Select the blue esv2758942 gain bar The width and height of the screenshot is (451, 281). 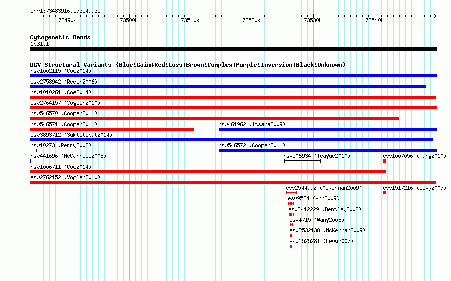pos(228,87)
